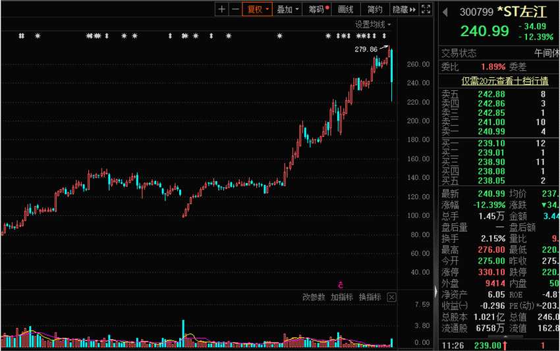The image size is (560, 351).
Task: Open the 复权 adjustment dropdown
Action: pyautogui.click(x=258, y=9)
